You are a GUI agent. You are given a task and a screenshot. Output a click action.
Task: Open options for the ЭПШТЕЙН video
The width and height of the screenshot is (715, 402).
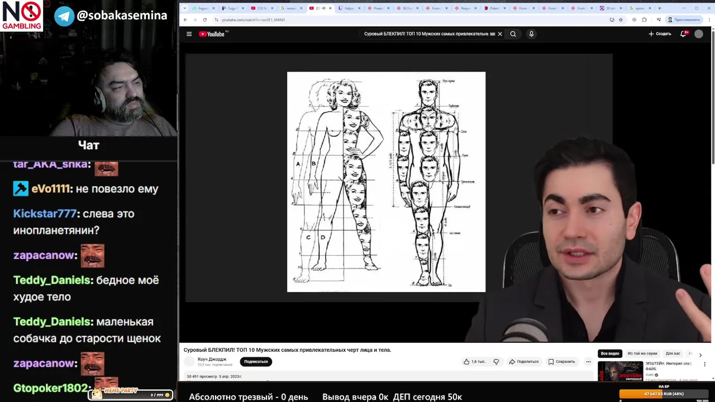click(x=705, y=365)
